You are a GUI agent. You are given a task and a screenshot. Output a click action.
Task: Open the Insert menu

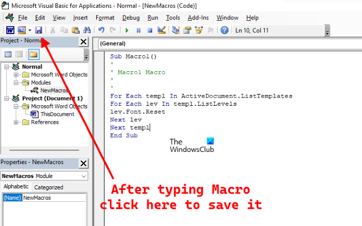tap(80, 18)
